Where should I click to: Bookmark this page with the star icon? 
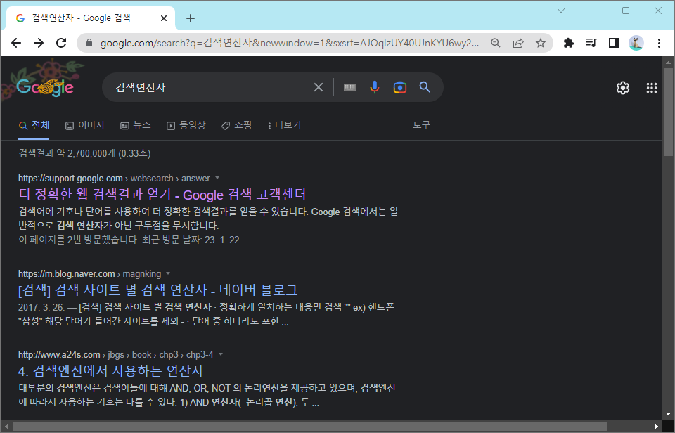coord(541,43)
